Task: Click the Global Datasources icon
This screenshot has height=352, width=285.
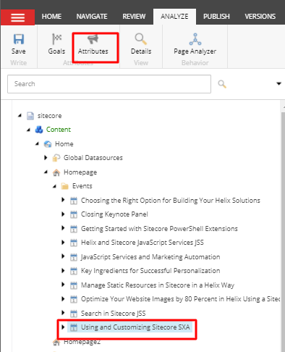Action: [x=56, y=158]
